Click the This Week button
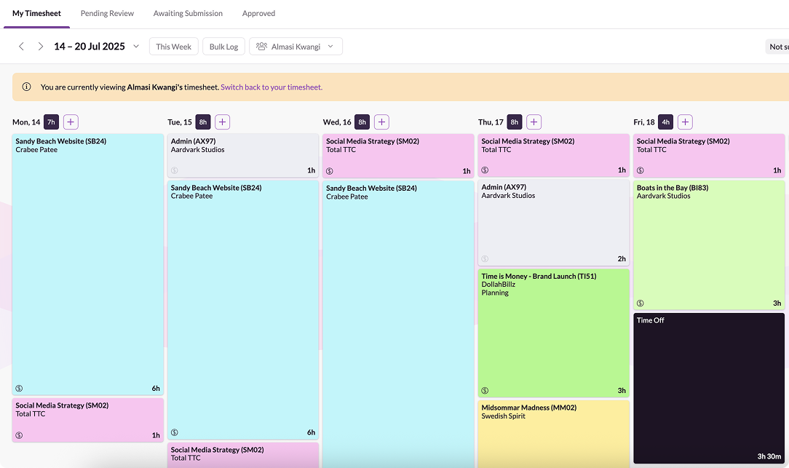 (x=173, y=46)
